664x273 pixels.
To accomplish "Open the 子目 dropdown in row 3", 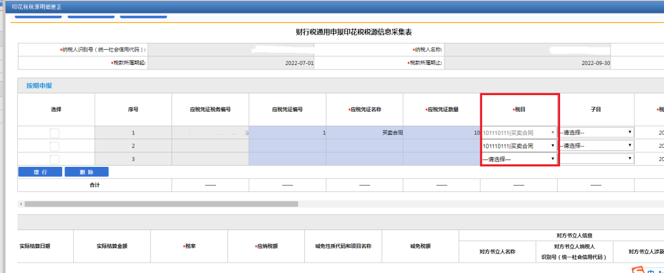I will pos(595,159).
